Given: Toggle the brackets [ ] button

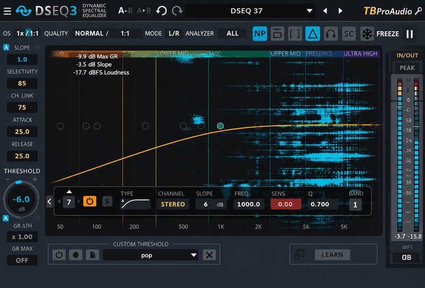Looking at the screenshot, I should click(x=295, y=33).
